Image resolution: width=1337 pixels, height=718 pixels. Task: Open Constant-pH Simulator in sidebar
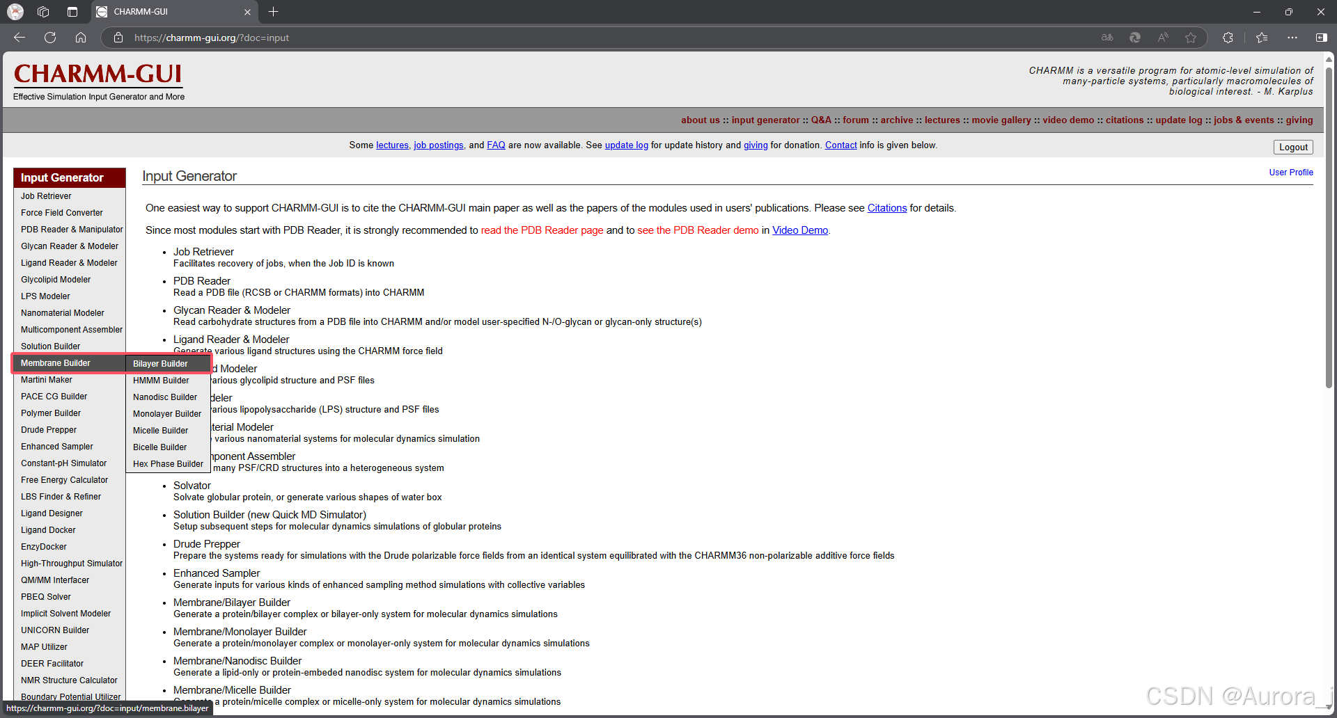pos(70,463)
